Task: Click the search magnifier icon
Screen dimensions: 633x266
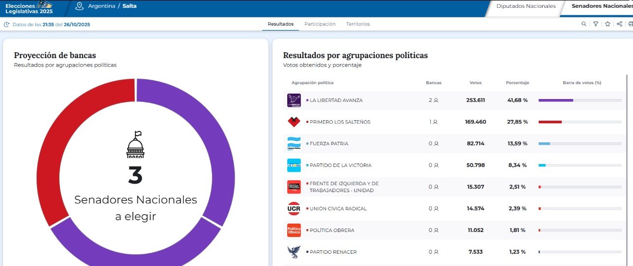Action: pyautogui.click(x=584, y=24)
